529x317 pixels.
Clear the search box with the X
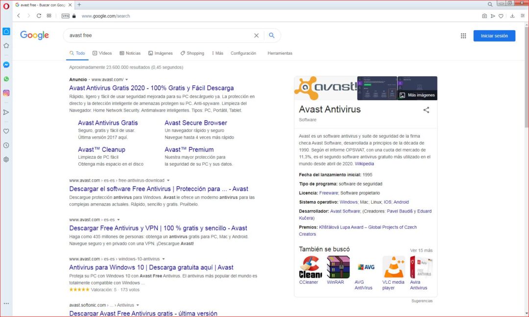pyautogui.click(x=256, y=36)
